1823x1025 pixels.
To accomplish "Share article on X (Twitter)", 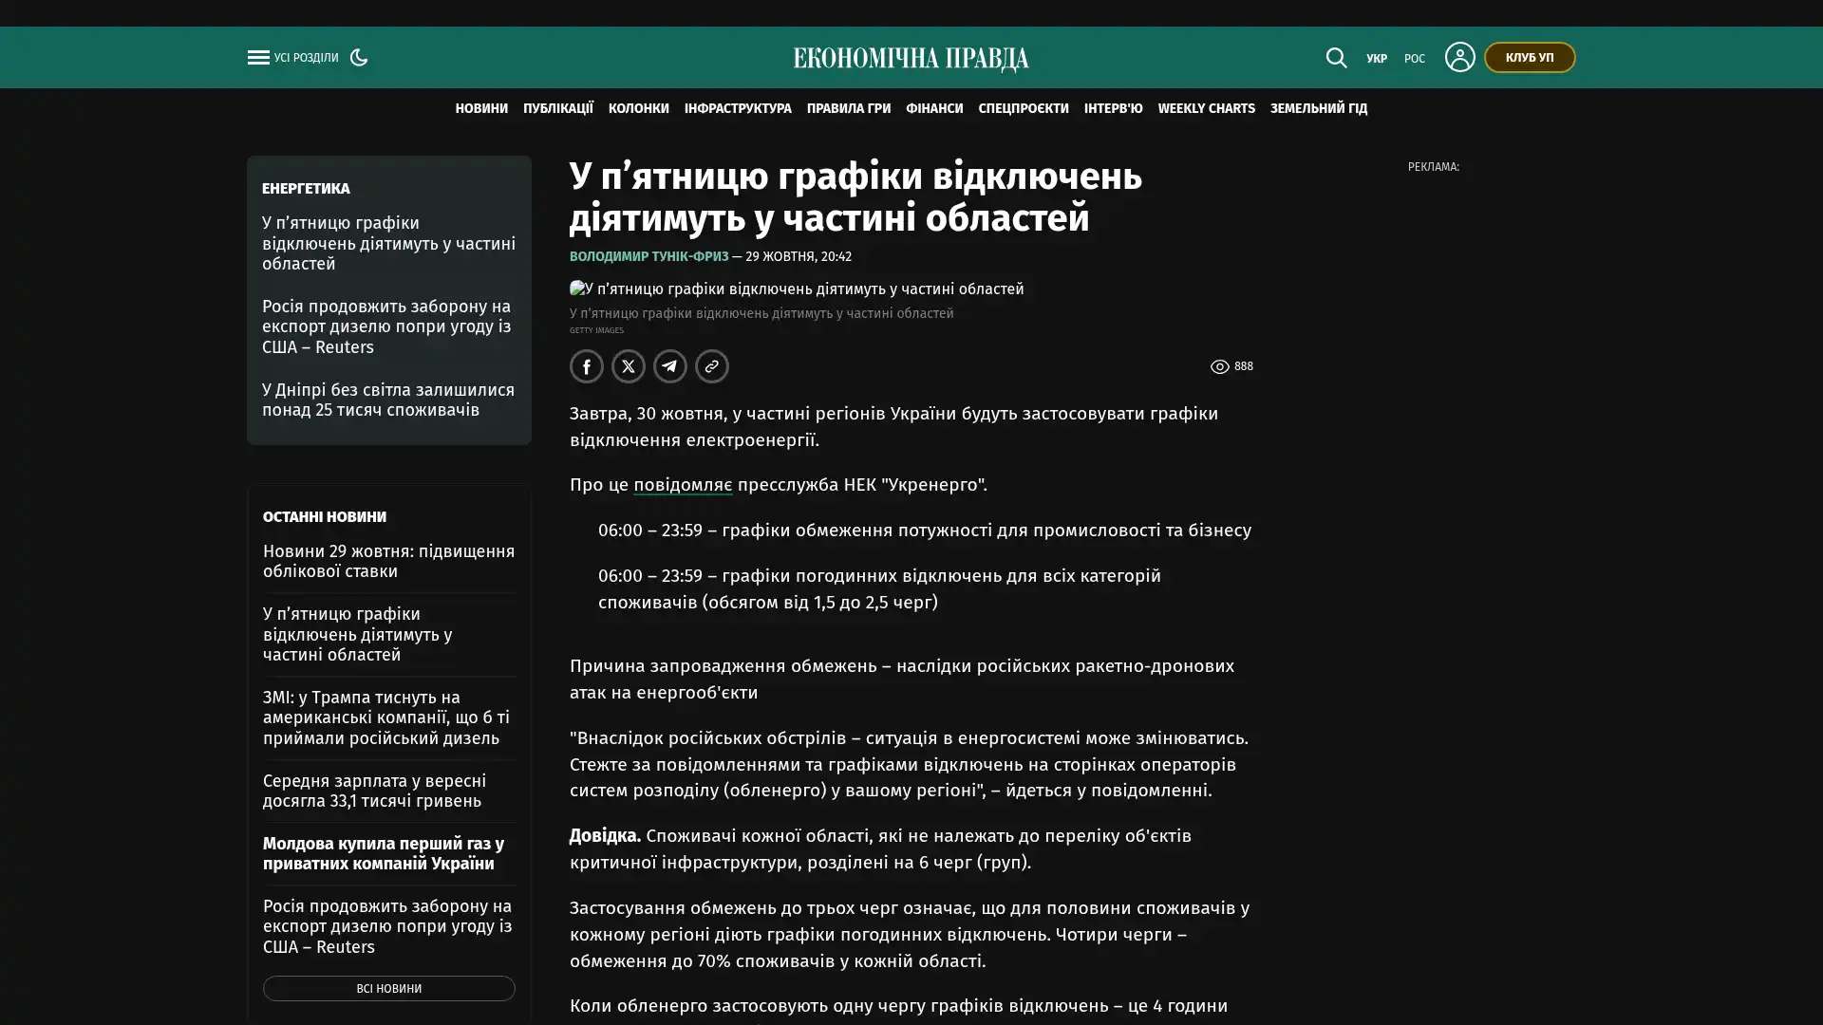I will point(629,366).
